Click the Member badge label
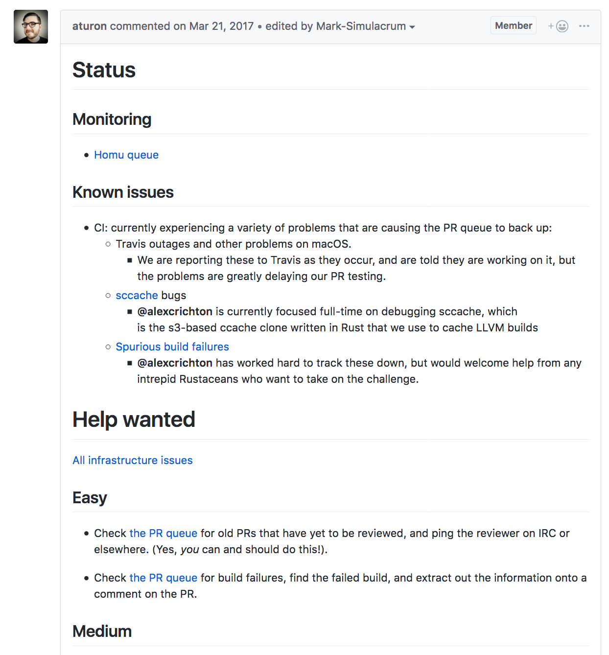The width and height of the screenshot is (609, 655). [513, 25]
